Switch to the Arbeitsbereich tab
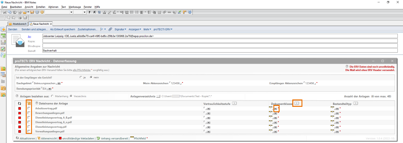This screenshot has width=403, height=143. point(18,24)
